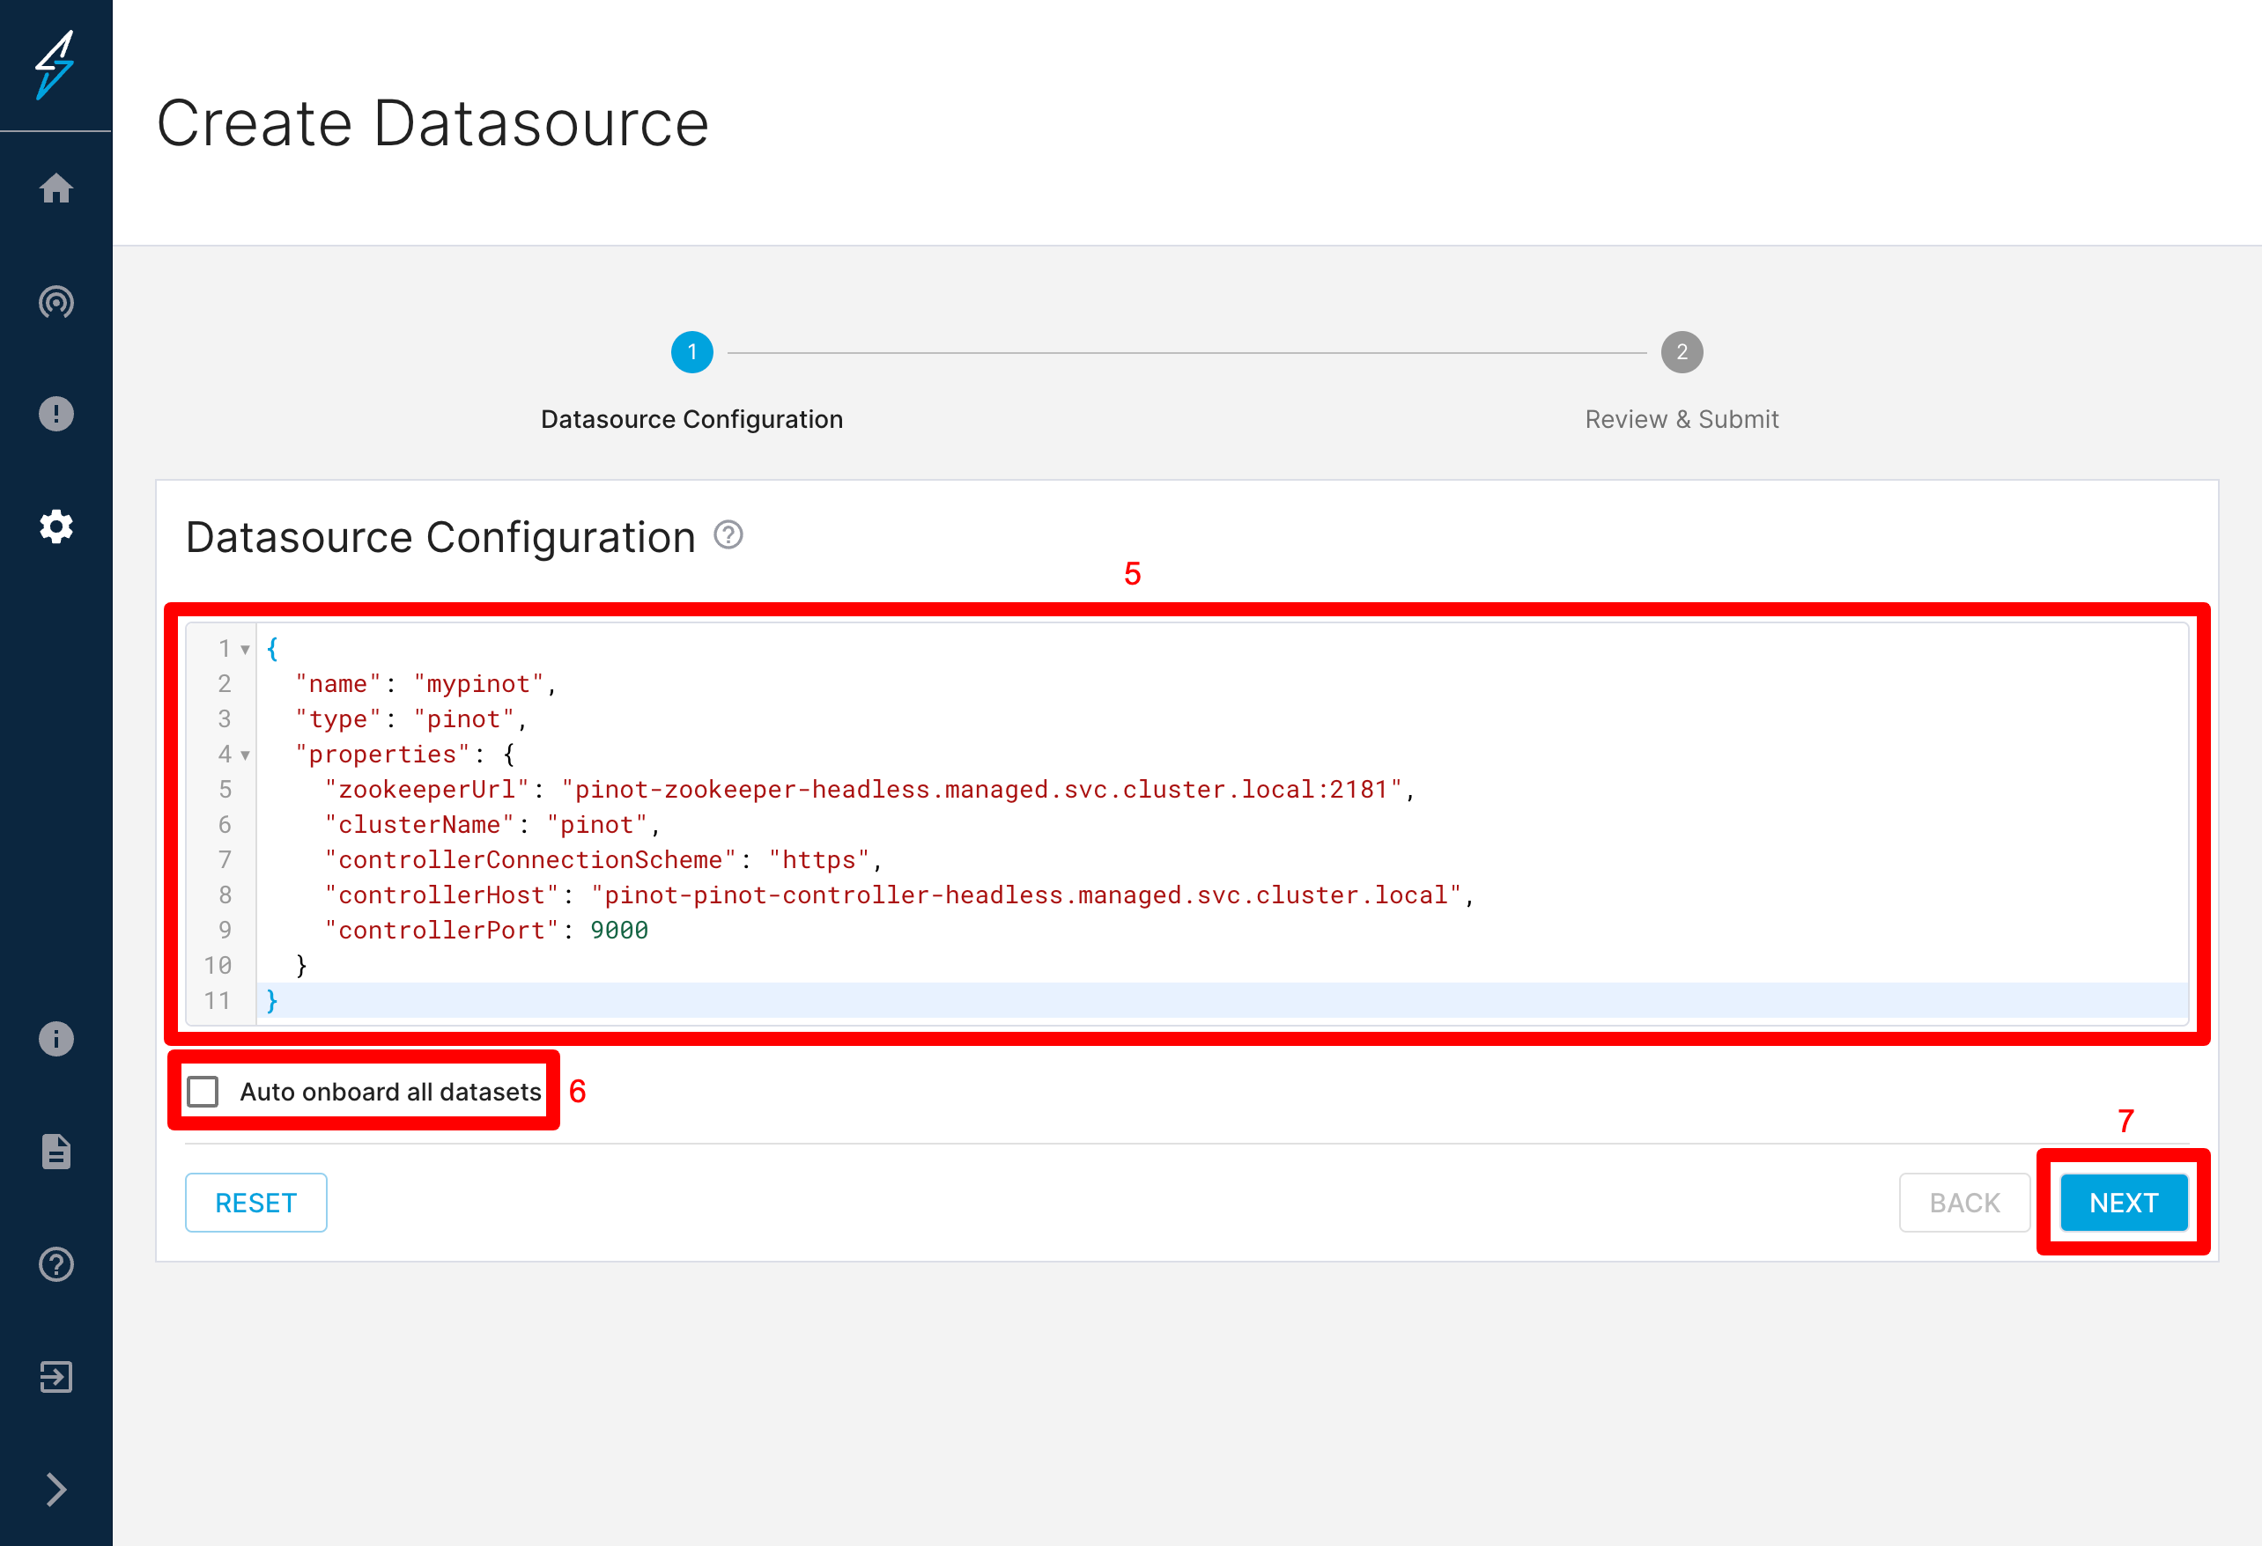Open the documentation page icon
Viewport: 2262px width, 1546px height.
point(55,1151)
